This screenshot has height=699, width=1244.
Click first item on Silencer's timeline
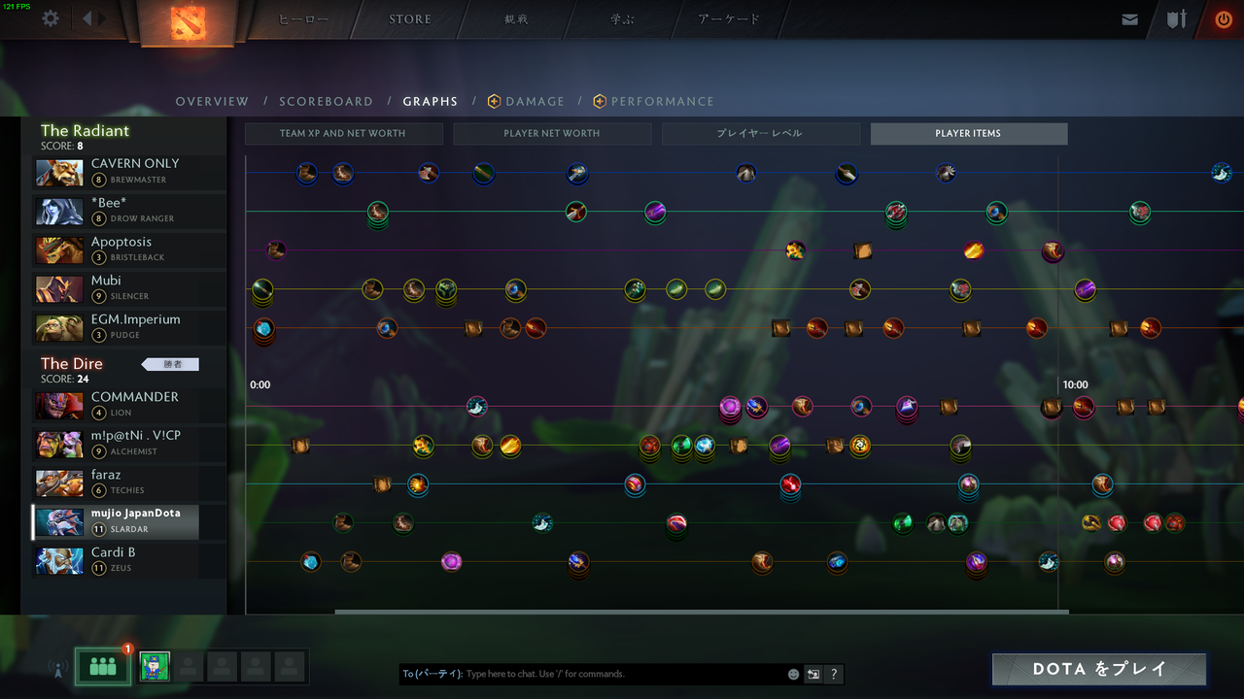261,289
